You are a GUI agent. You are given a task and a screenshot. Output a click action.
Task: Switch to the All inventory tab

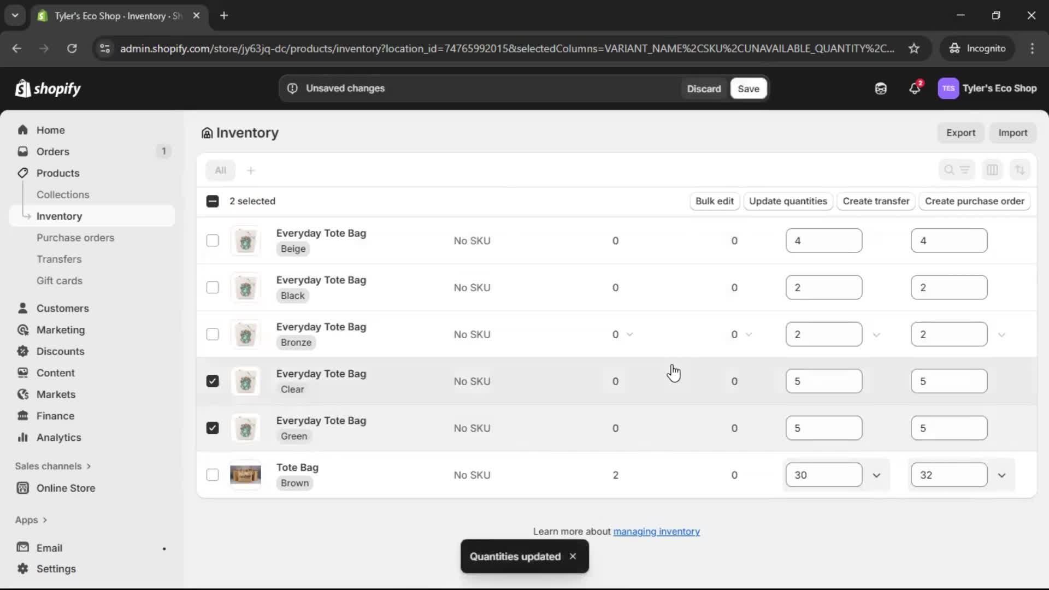tap(221, 170)
